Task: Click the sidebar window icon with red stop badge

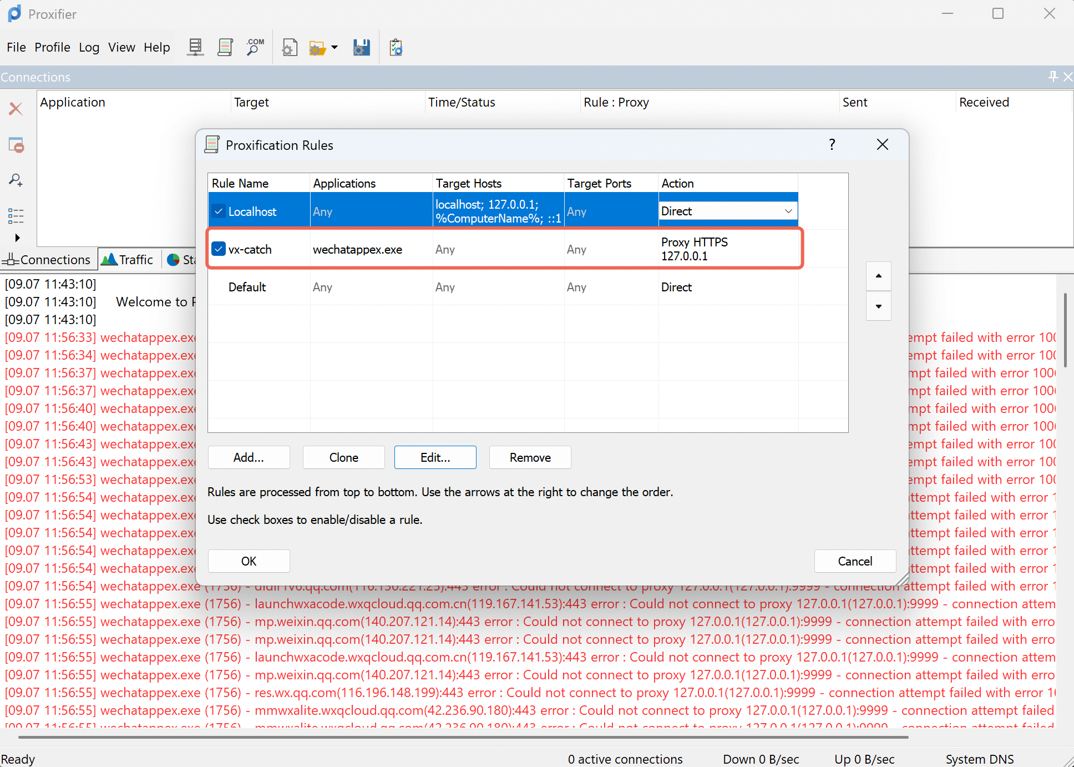Action: pos(16,145)
